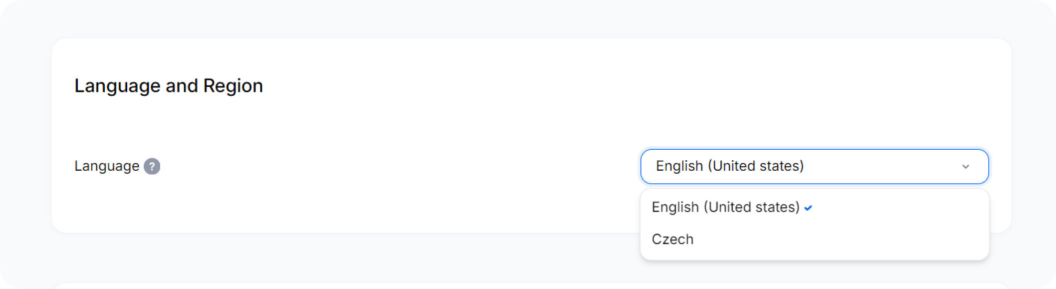Open Language help tooltip icon
Viewport: 1056px width, 289px height.
tap(152, 166)
